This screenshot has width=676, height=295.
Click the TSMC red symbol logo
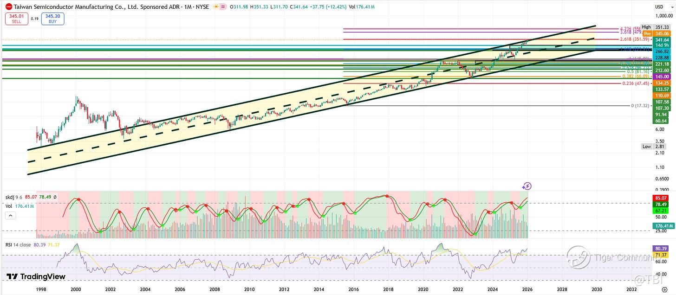coord(8,6)
